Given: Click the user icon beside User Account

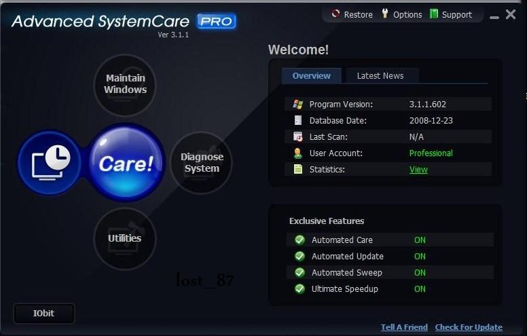Looking at the screenshot, I should (x=297, y=153).
